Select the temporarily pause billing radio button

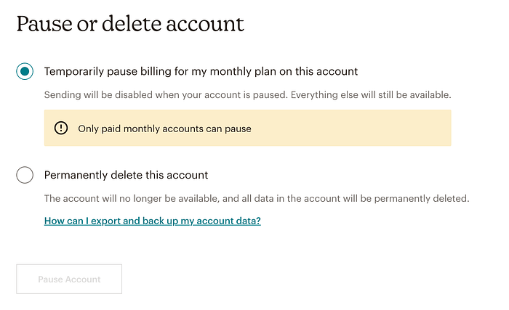point(25,71)
